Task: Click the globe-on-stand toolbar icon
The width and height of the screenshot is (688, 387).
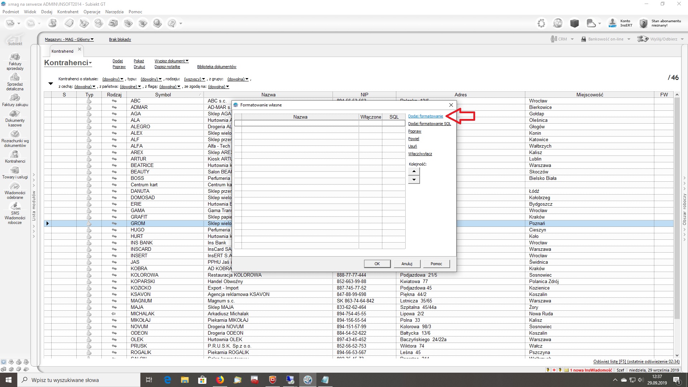Action: coord(157,23)
